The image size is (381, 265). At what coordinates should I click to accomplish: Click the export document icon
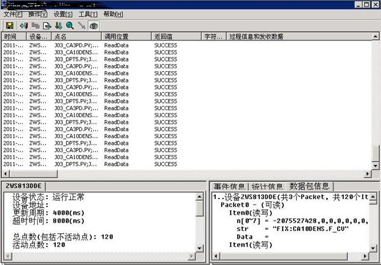47,26
